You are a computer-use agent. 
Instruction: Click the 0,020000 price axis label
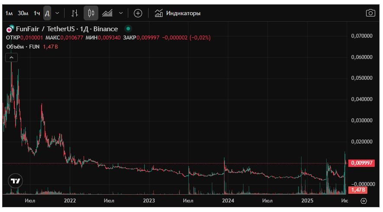[362, 142]
